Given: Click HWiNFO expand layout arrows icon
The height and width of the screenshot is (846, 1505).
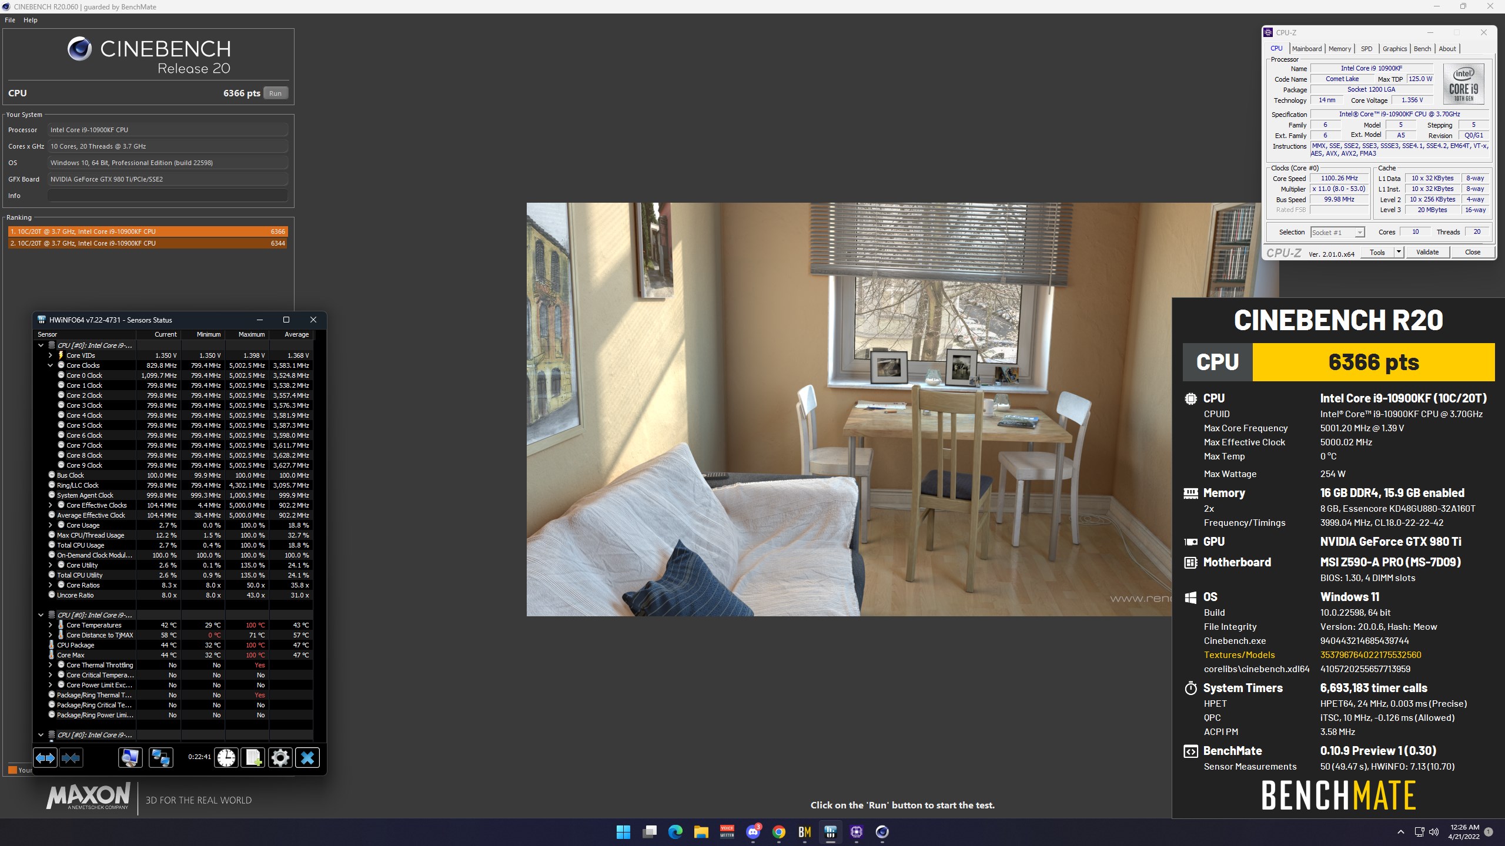Looking at the screenshot, I should point(45,758).
